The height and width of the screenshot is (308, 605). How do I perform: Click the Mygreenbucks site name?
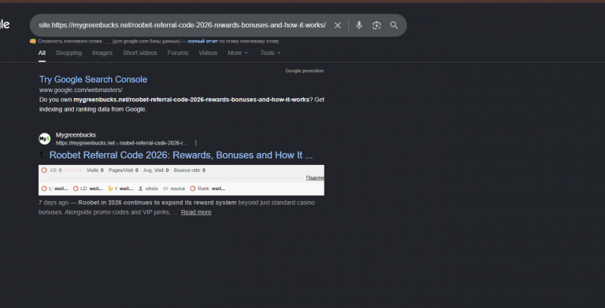tap(76, 135)
